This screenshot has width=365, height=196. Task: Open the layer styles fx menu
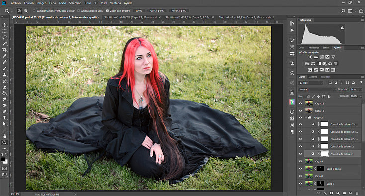(325, 193)
